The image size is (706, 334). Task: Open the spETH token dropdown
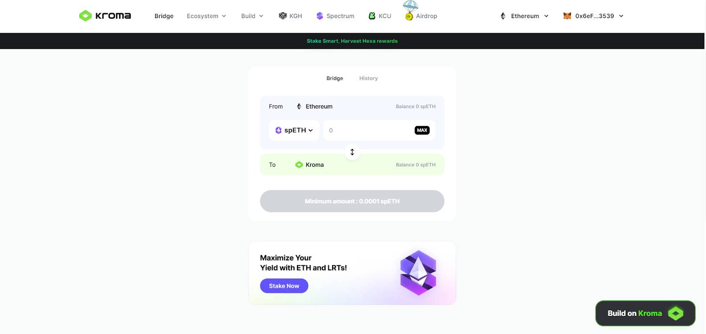point(294,130)
